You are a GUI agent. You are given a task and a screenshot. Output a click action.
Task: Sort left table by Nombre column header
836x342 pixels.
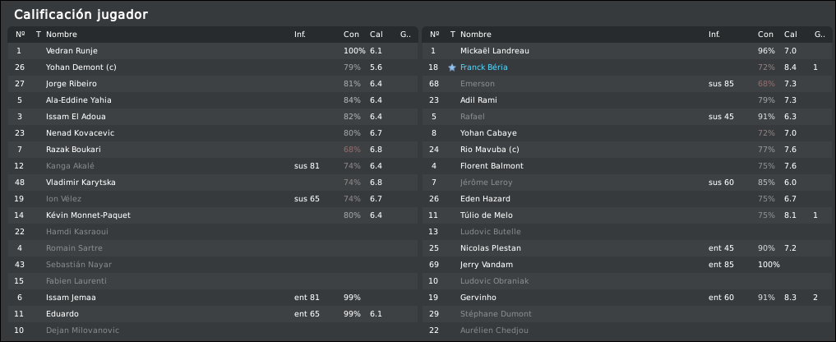tap(62, 35)
